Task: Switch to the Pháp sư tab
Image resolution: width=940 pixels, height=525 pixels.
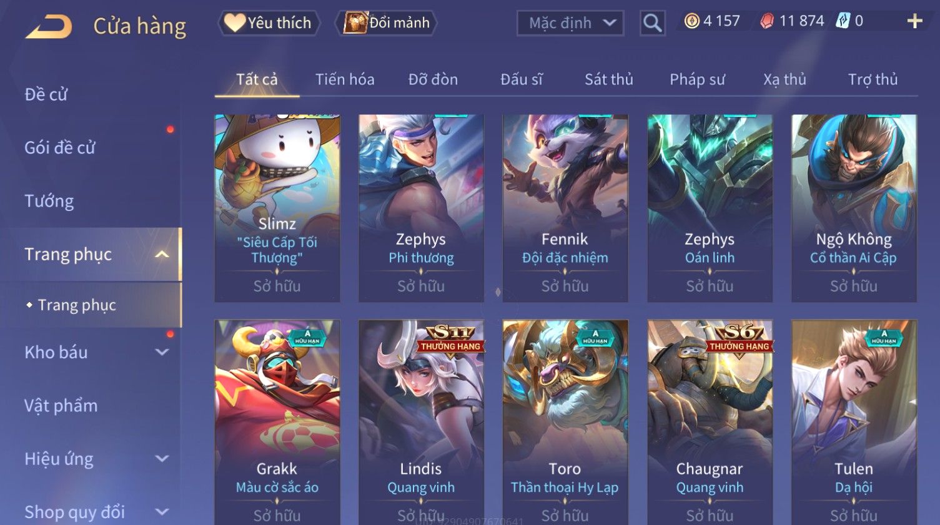Action: pyautogui.click(x=697, y=79)
